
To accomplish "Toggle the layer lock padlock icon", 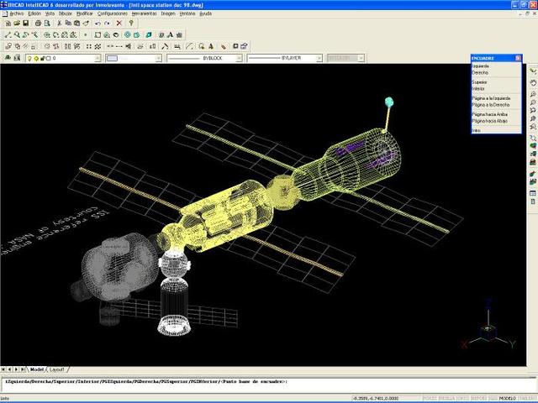I will pyautogui.click(x=43, y=59).
